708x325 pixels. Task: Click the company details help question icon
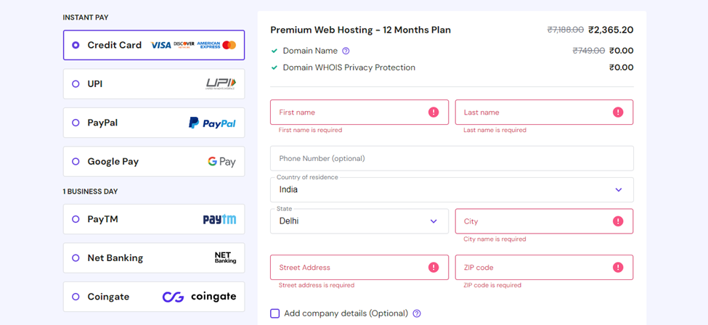pyautogui.click(x=417, y=313)
